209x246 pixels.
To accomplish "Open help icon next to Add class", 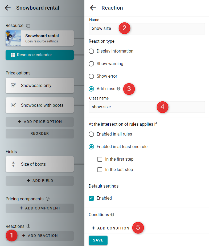I will (x=119, y=89).
